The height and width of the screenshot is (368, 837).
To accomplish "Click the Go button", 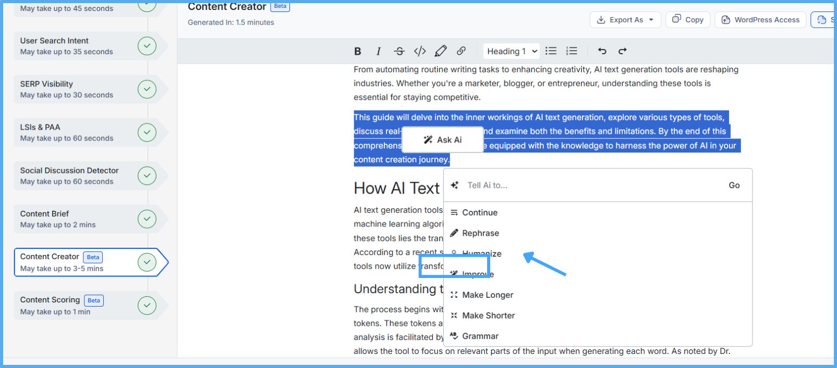I will tap(734, 185).
